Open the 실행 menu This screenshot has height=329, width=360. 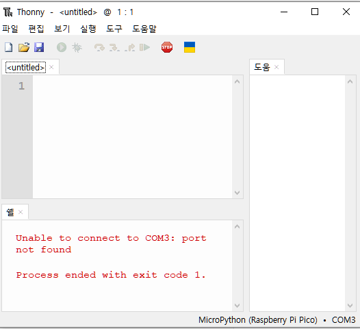point(88,29)
